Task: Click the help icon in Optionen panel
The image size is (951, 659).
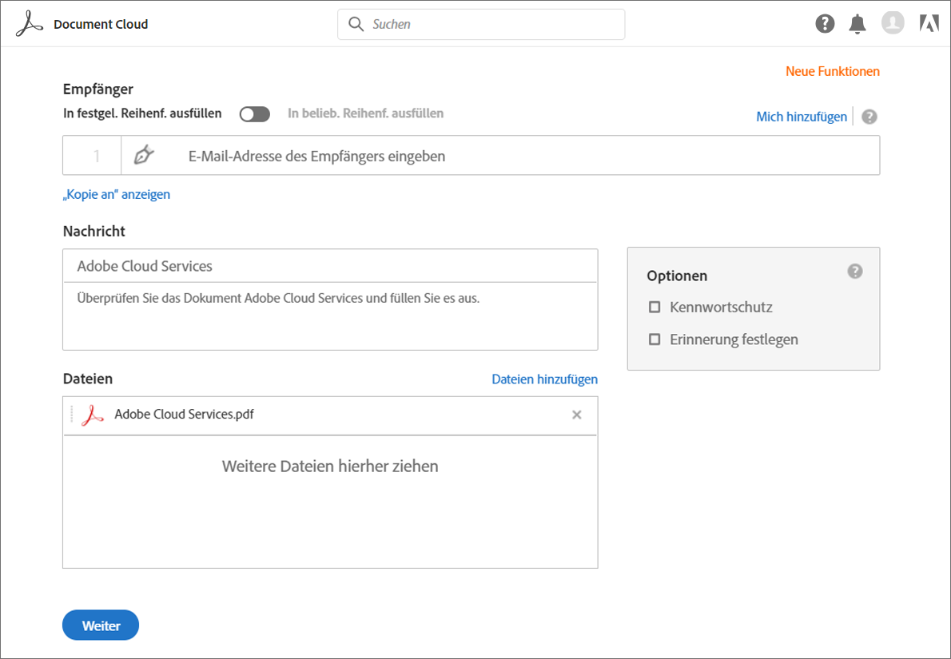Action: pyautogui.click(x=855, y=272)
